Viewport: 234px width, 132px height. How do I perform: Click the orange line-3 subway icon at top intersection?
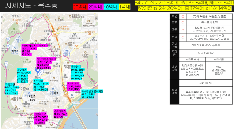55,33
